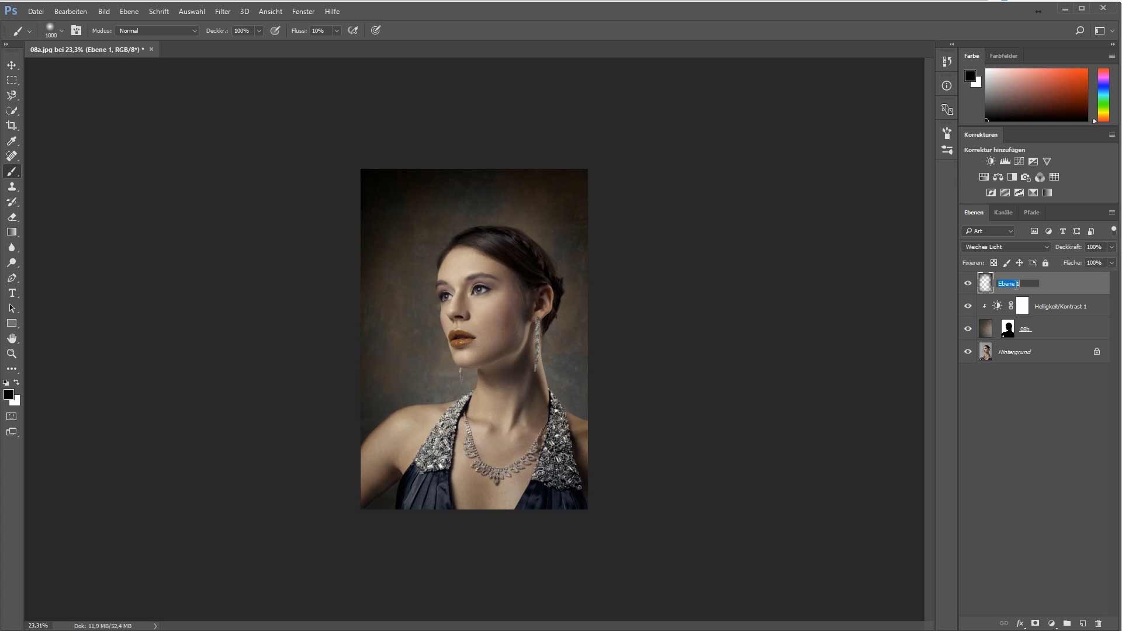The width and height of the screenshot is (1122, 631).
Task: Select the Zoom tool in the toolbar
Action: (12, 353)
